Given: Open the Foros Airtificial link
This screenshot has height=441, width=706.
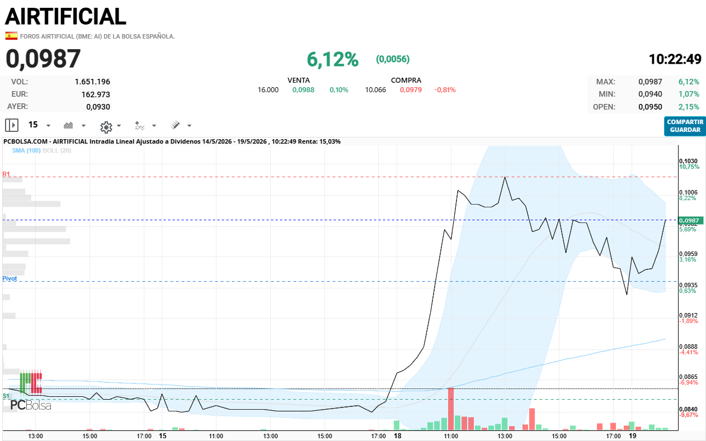Looking at the screenshot, I should 97,36.
